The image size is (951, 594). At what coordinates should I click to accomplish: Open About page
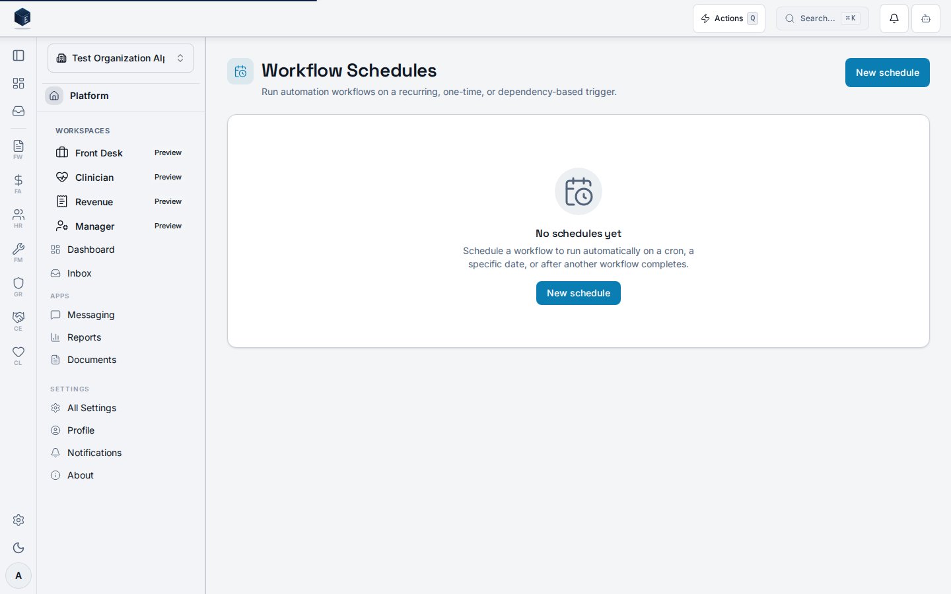point(120,475)
